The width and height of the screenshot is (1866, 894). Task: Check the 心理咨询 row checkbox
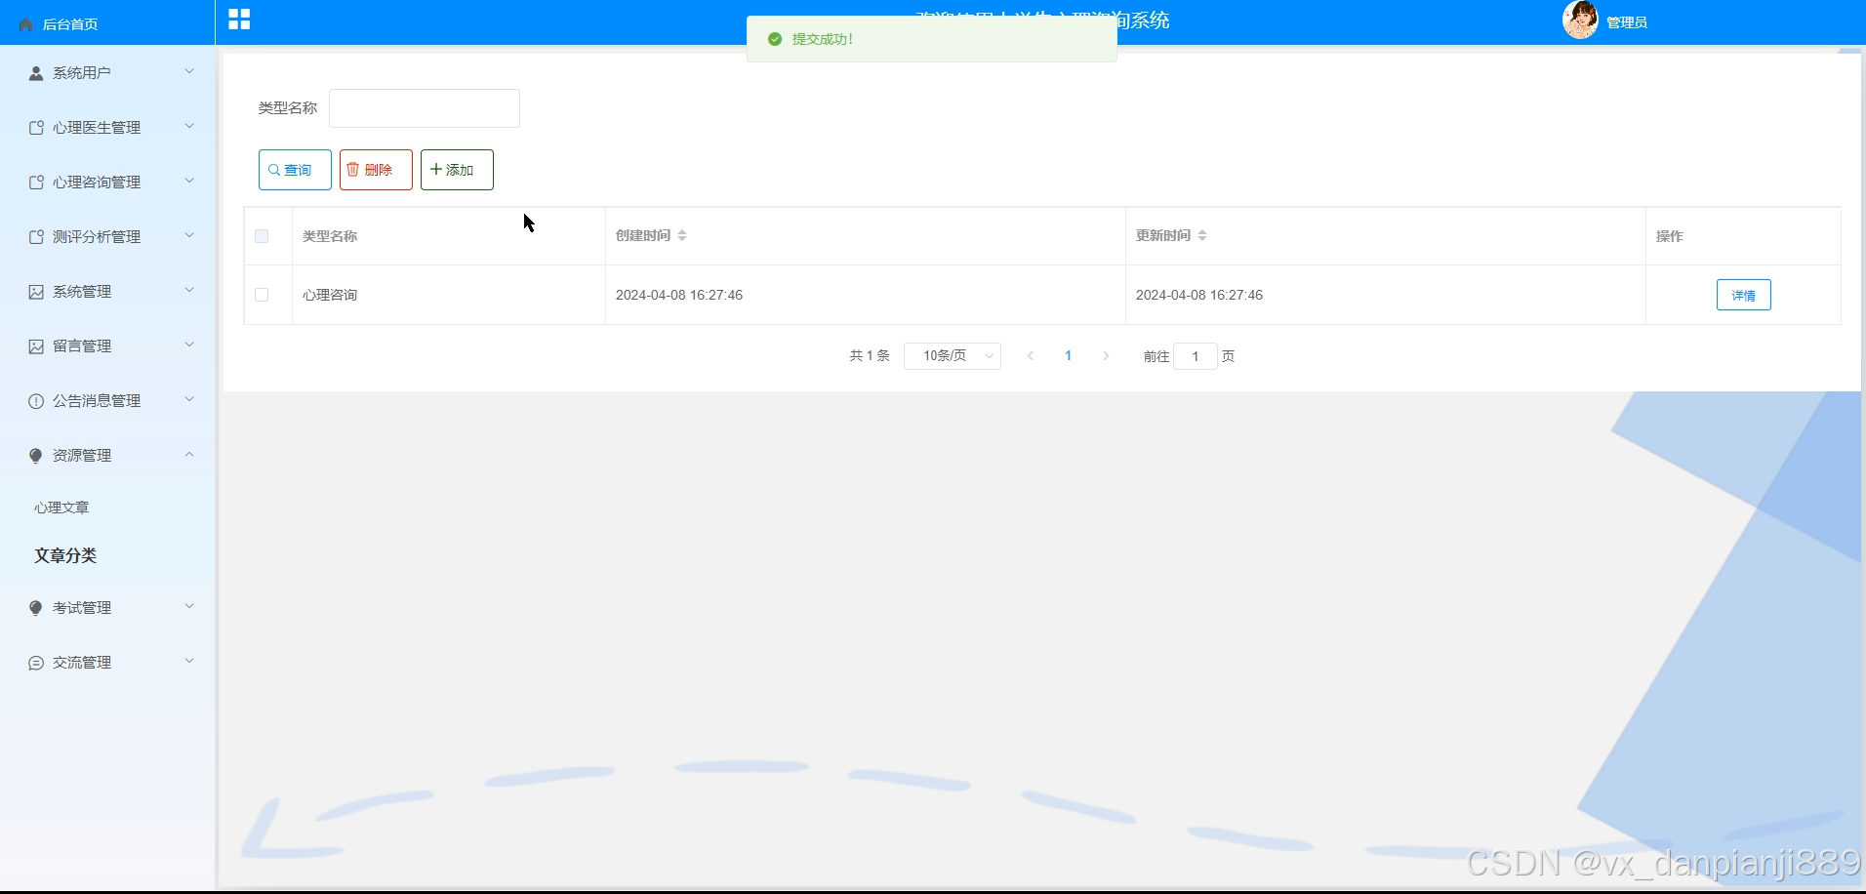coord(262,295)
